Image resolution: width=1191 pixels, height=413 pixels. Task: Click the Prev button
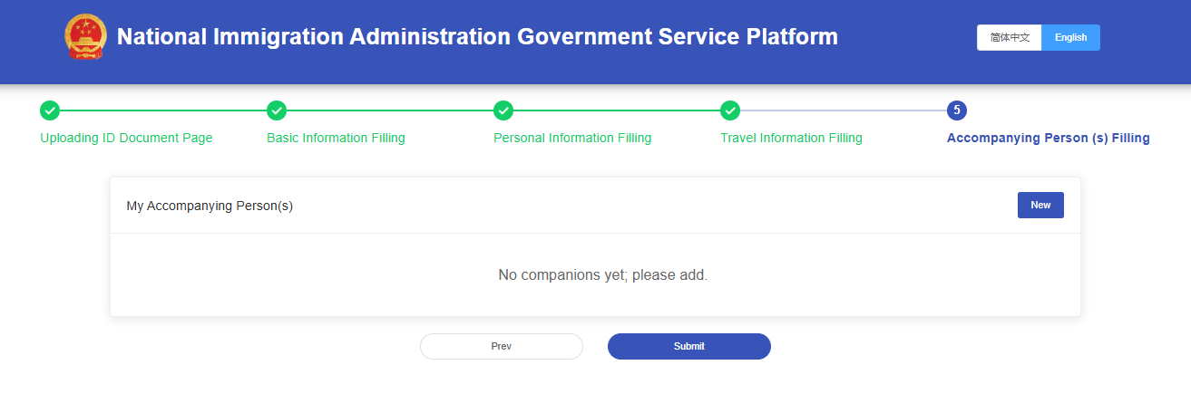pos(501,346)
